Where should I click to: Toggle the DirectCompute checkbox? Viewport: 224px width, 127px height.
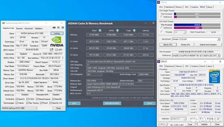coord(37,99)
